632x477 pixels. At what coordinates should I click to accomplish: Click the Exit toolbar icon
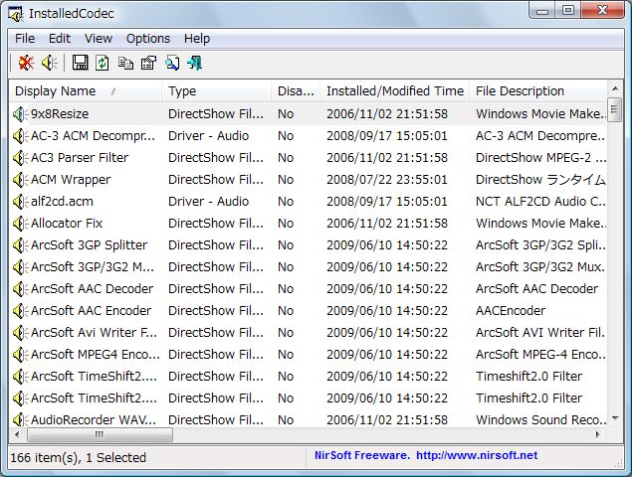pyautogui.click(x=195, y=63)
